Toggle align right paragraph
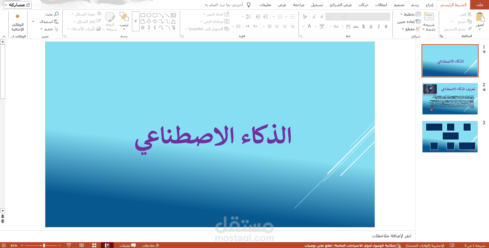 coord(292,26)
